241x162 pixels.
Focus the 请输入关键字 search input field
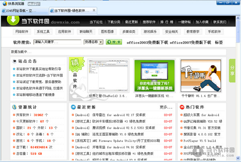57,42
